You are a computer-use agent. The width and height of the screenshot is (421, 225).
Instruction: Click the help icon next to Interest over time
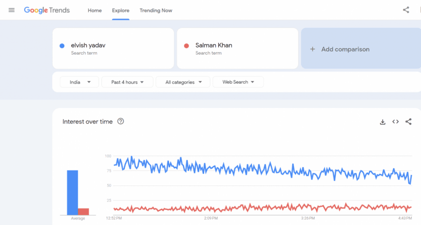(120, 121)
